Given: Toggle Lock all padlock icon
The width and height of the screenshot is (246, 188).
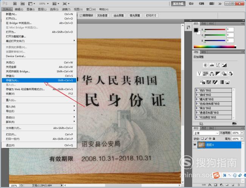Looking at the screenshot, I should 214,139.
